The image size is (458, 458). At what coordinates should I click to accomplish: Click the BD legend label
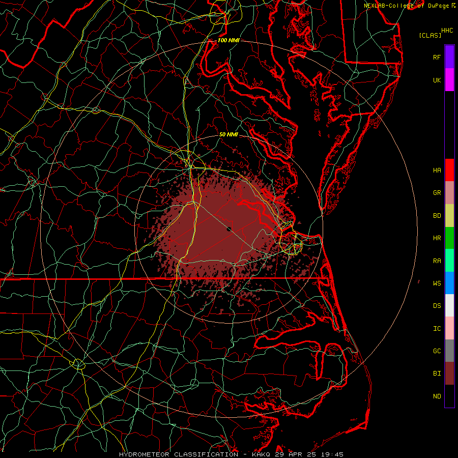click(x=437, y=216)
